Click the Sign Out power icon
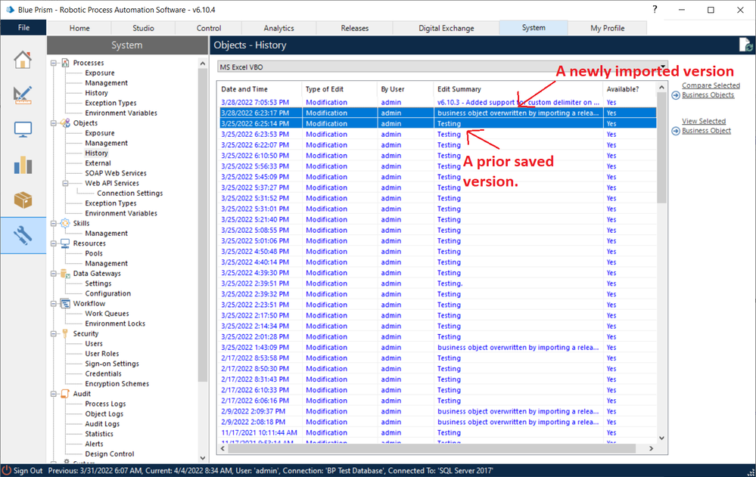The image size is (756, 477). click(7, 470)
